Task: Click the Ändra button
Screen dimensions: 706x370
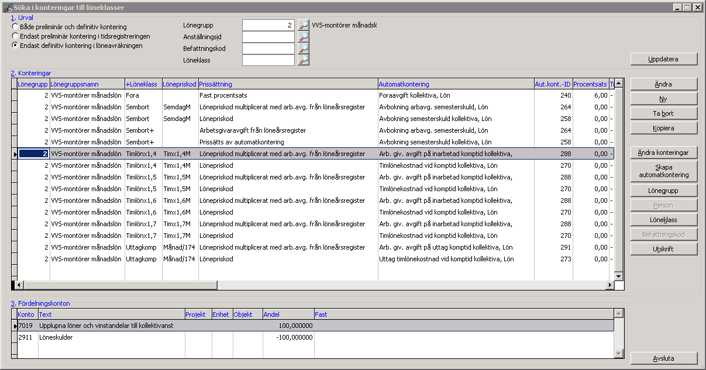Action: pyautogui.click(x=664, y=84)
